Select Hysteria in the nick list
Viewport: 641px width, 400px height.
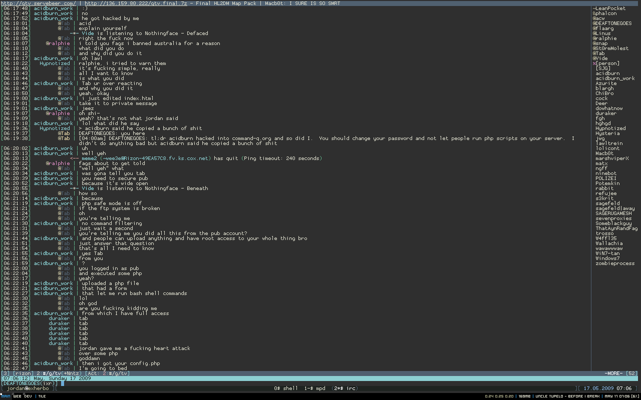click(x=607, y=133)
